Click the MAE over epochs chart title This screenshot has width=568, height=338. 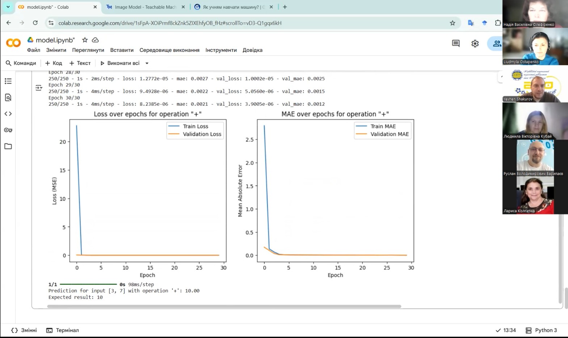click(335, 114)
